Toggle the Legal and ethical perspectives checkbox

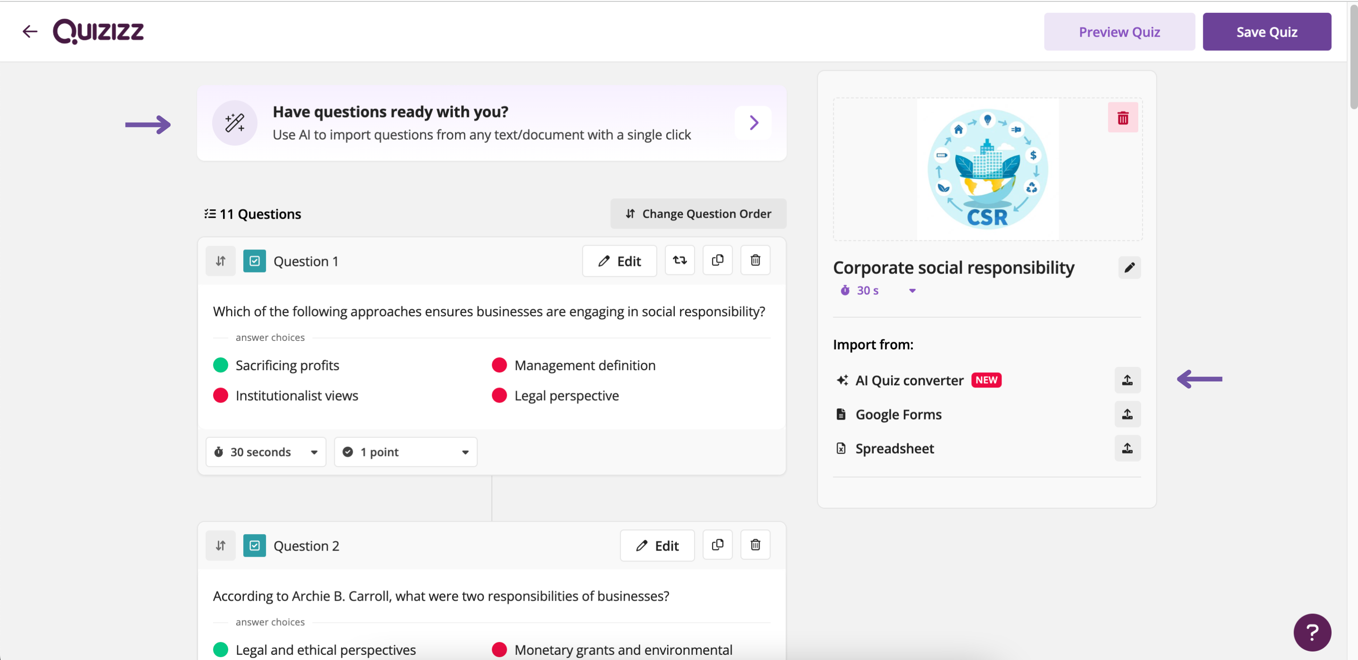(x=222, y=649)
